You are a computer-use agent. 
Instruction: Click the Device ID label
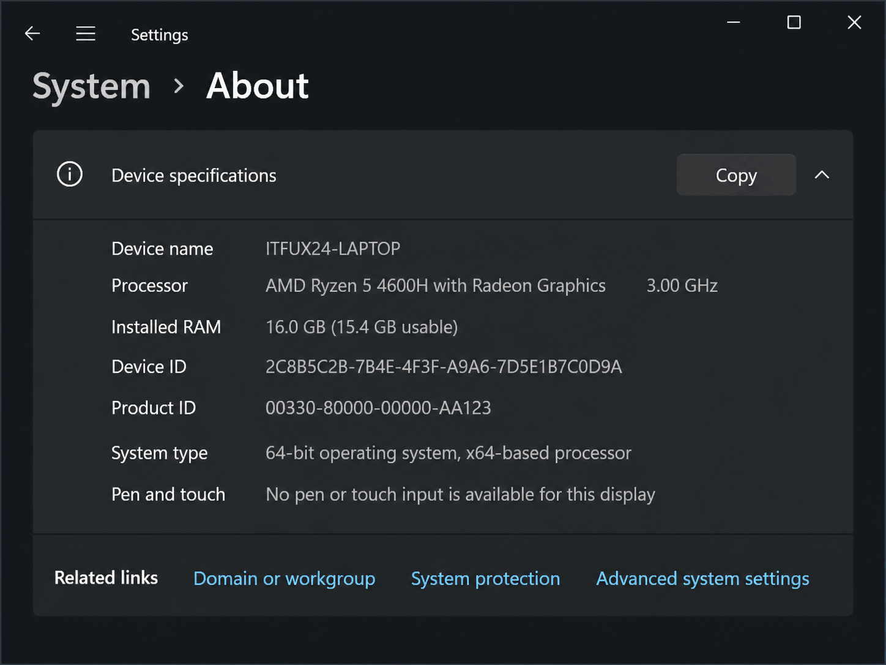(x=149, y=367)
